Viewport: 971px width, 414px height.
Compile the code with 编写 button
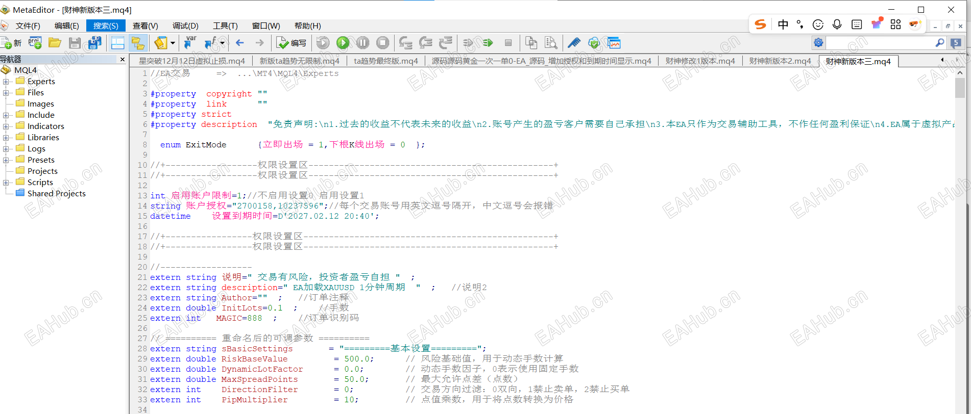tap(292, 43)
